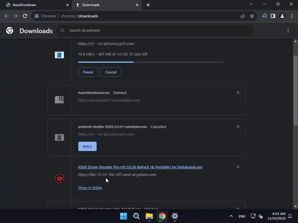Click the Chrome icon on the taskbar
Image resolution: width=298 pixels, height=223 pixels.
pos(162,216)
